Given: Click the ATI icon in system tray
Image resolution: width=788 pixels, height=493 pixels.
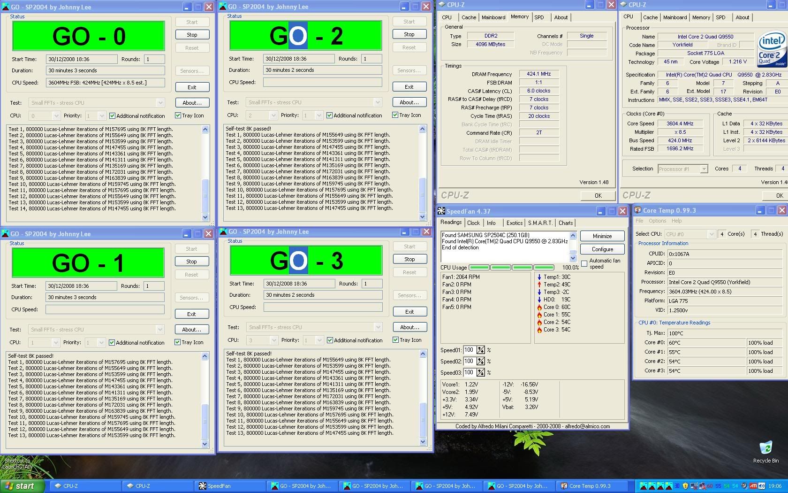Looking at the screenshot, I should (753, 486).
